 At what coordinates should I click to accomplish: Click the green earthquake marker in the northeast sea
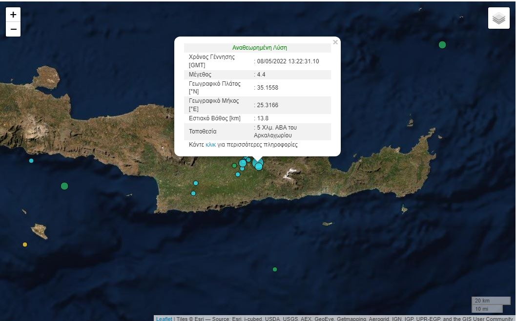[x=442, y=45]
